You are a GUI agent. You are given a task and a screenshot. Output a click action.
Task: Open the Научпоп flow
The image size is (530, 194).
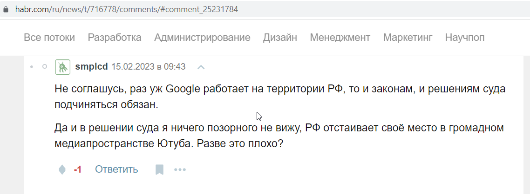pos(464,38)
